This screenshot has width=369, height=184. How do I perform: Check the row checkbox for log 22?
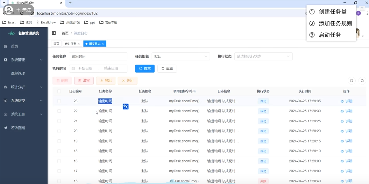click(x=59, y=111)
